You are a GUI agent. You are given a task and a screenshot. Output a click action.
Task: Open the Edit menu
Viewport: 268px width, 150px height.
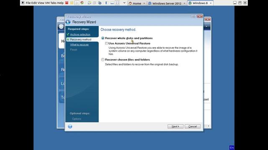pyautogui.click(x=34, y=3)
